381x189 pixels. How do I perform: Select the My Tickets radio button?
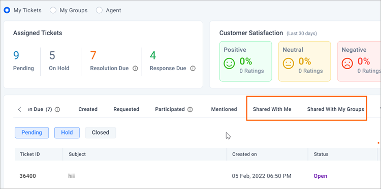click(x=7, y=11)
